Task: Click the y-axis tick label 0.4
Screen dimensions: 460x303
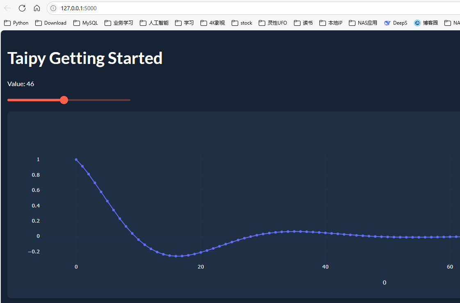Action: click(36, 205)
